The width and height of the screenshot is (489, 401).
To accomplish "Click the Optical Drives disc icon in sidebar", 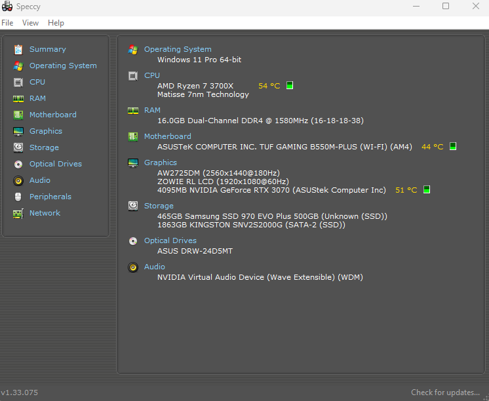I will point(18,164).
